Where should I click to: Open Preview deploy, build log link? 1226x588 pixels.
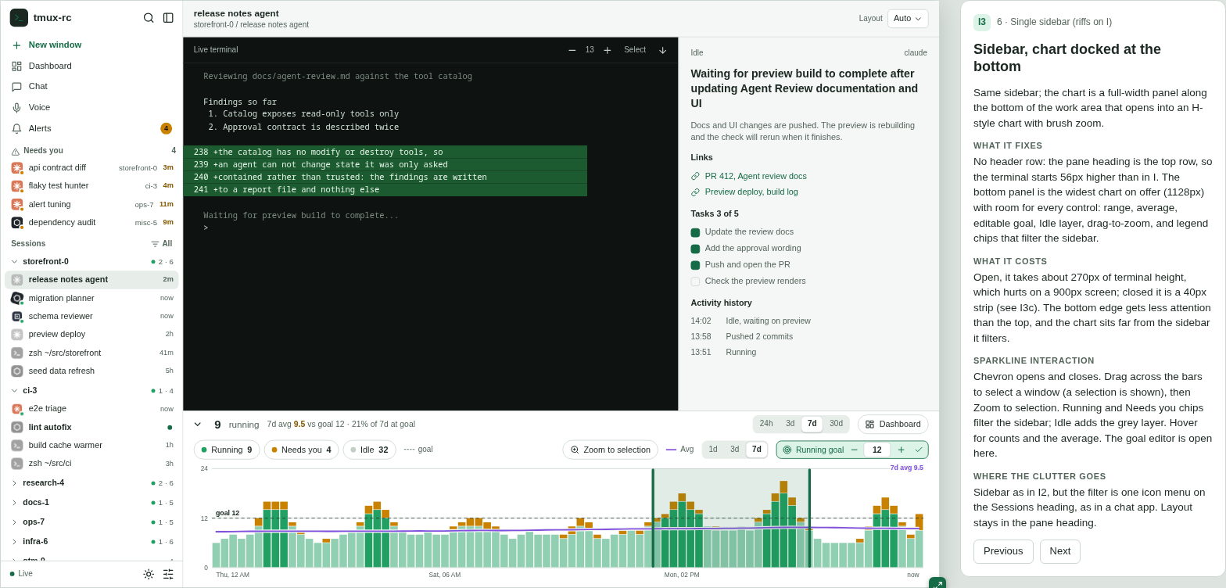click(751, 192)
